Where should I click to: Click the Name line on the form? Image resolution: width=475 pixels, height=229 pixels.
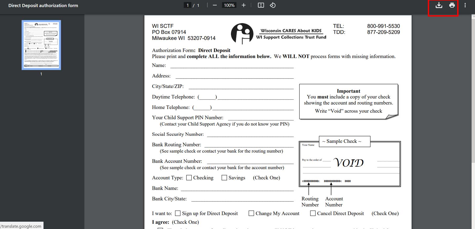coord(232,66)
